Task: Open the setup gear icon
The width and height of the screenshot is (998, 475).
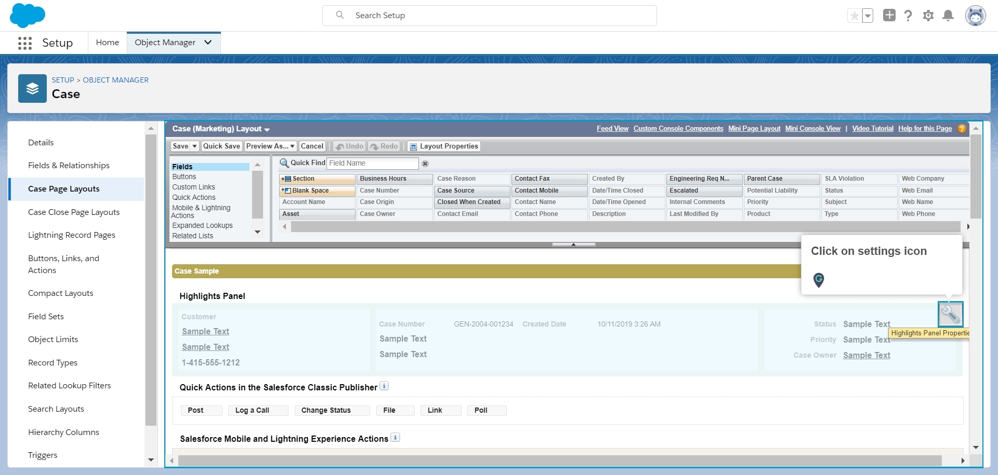Action: [x=928, y=16]
